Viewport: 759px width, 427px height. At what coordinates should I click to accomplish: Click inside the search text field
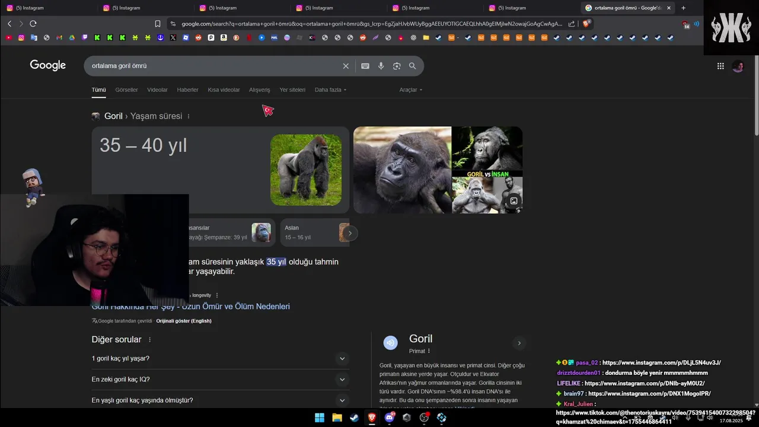point(213,66)
